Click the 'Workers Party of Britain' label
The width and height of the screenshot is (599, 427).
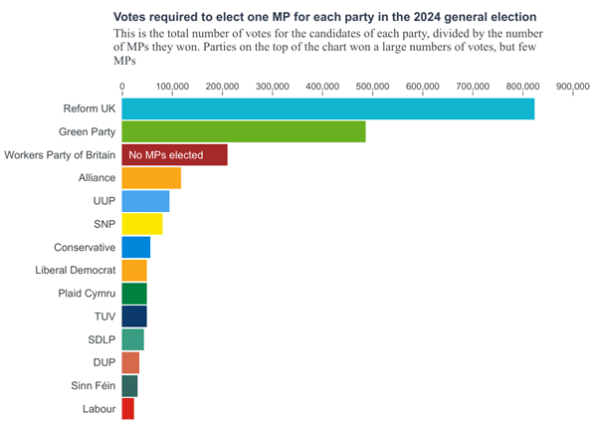tap(60, 155)
